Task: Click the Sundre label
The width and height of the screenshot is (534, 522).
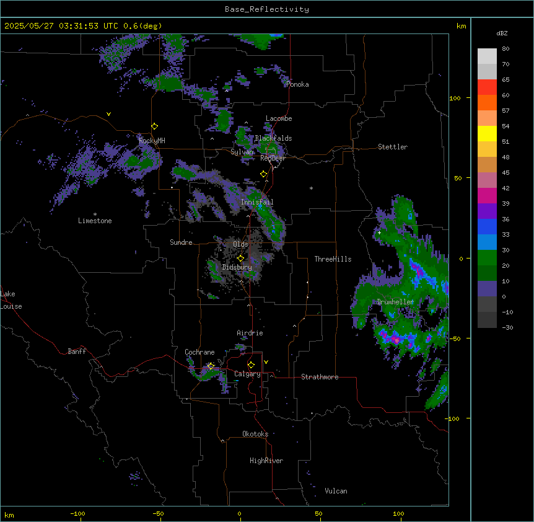Action: click(x=181, y=242)
